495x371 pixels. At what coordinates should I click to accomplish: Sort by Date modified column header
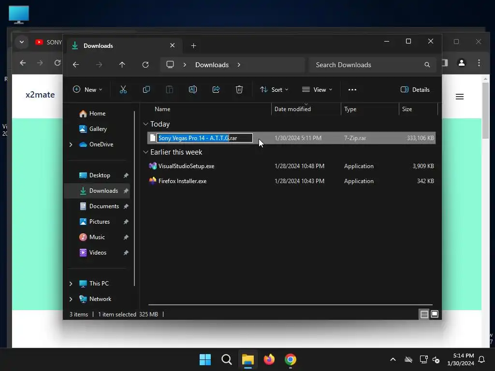292,109
